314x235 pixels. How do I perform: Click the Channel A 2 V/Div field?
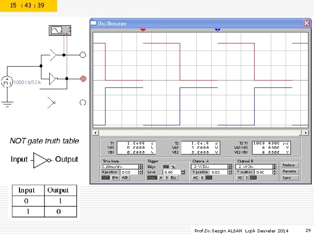tap(209, 166)
